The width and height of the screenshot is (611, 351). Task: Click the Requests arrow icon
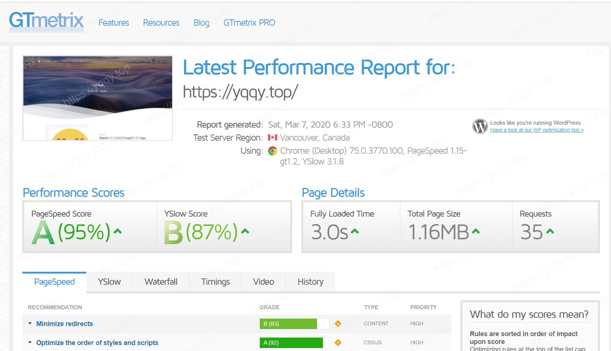(x=550, y=231)
